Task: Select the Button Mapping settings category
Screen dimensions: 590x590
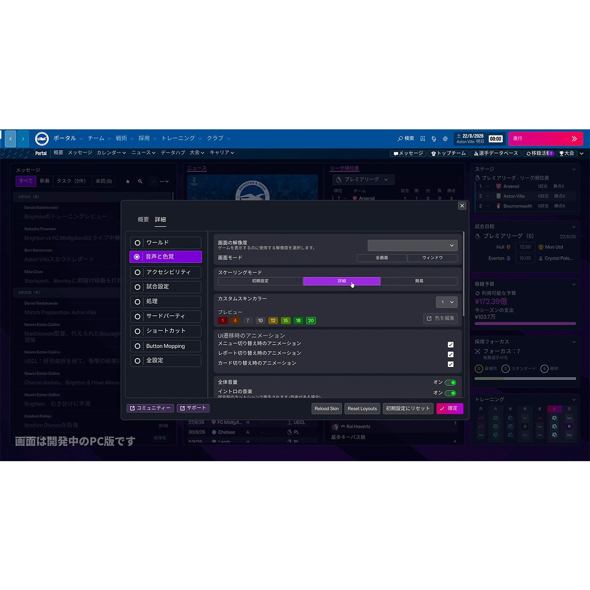Action: [166, 346]
